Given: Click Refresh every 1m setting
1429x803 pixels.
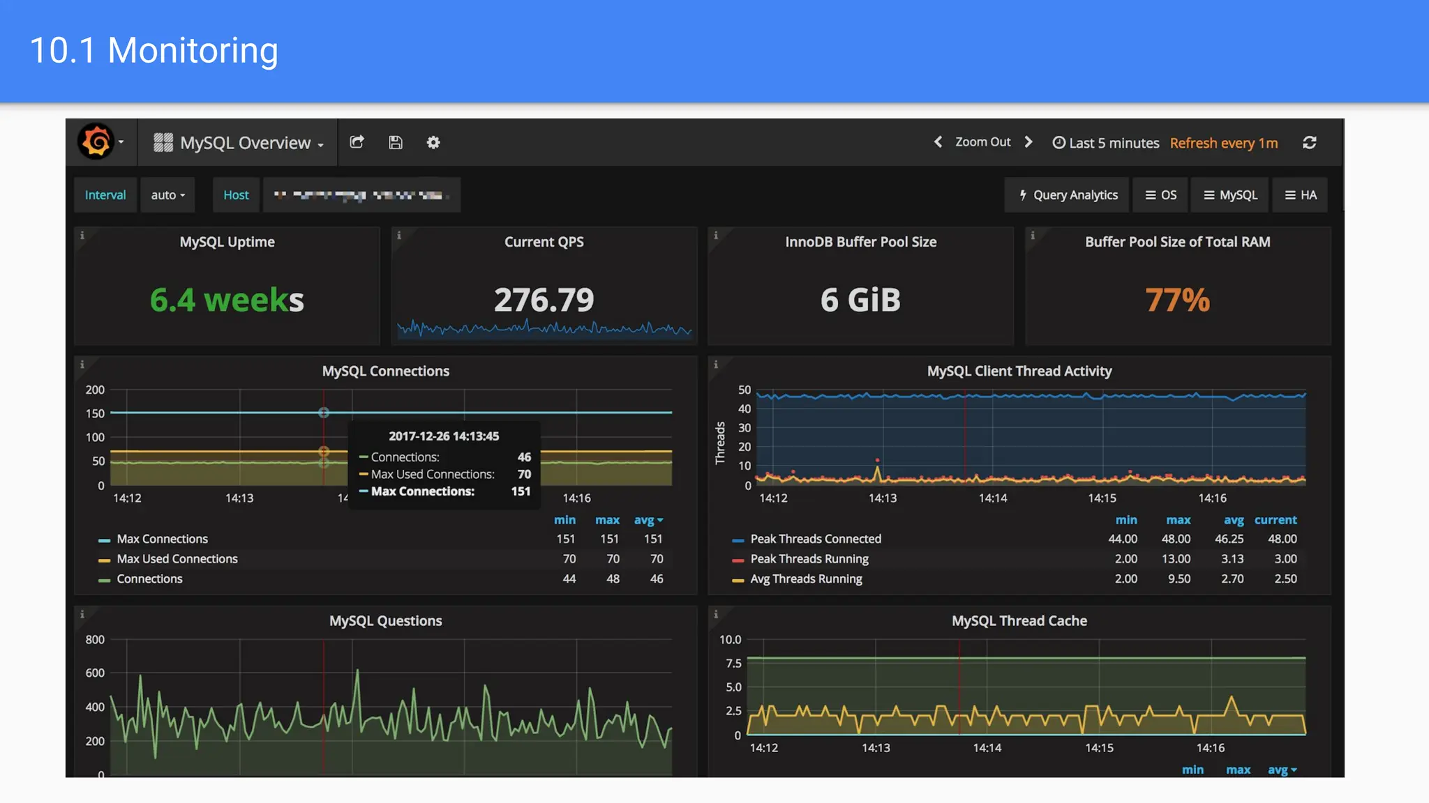Looking at the screenshot, I should (1224, 143).
